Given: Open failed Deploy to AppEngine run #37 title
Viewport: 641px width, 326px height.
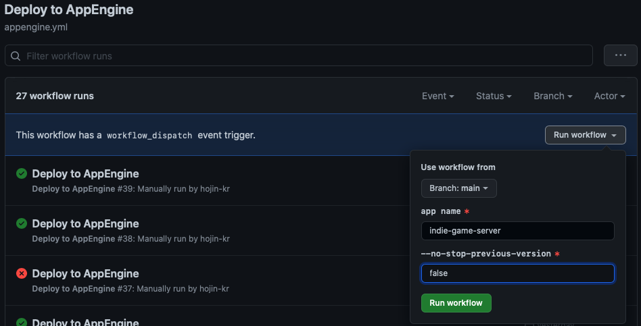Looking at the screenshot, I should coord(85,273).
